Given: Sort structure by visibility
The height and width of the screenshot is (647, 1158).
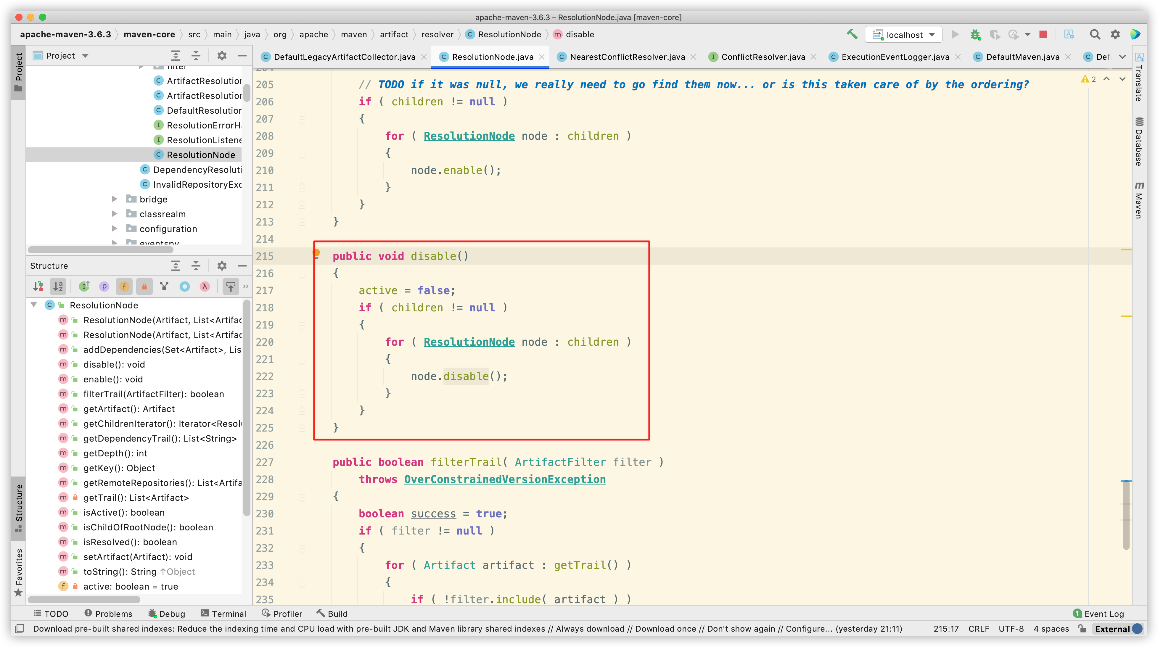Looking at the screenshot, I should (x=38, y=287).
